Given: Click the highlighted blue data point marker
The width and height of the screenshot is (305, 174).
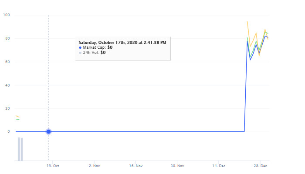Looking at the screenshot, I should tap(48, 132).
